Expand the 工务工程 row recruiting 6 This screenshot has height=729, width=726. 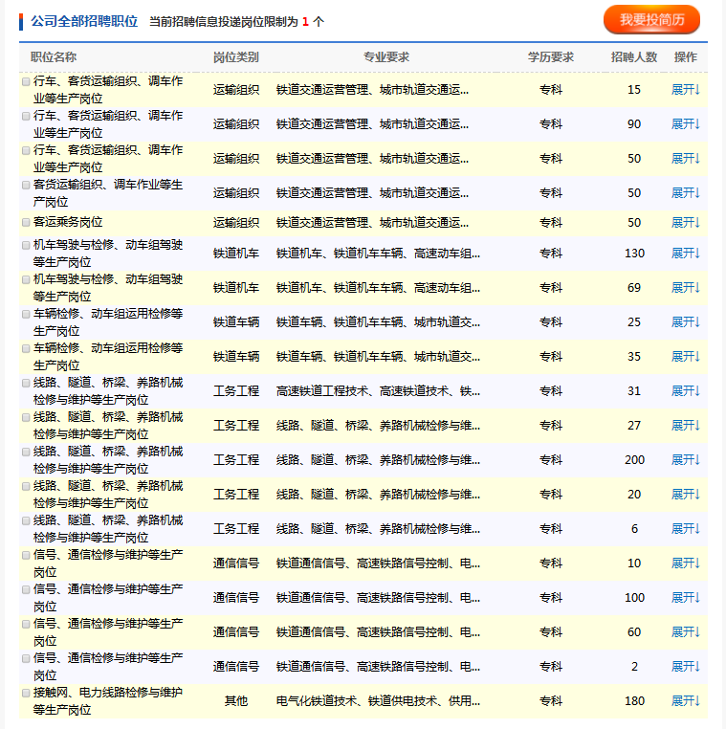coord(686,529)
